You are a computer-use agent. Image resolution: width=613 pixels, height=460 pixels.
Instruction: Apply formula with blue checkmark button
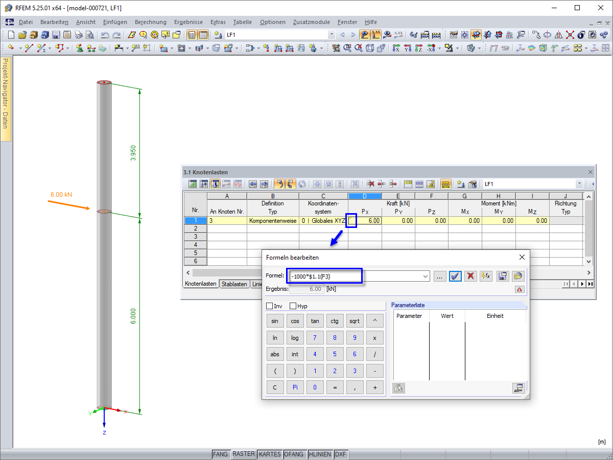[x=456, y=276]
